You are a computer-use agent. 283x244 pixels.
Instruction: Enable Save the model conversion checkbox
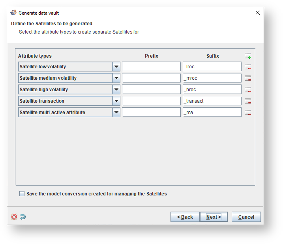click(x=22, y=194)
